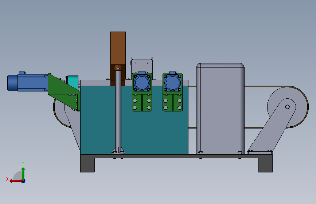The height and width of the screenshot is (204, 316).
Task: Select the angled grey pulley support arm
Action: tap(271, 126)
